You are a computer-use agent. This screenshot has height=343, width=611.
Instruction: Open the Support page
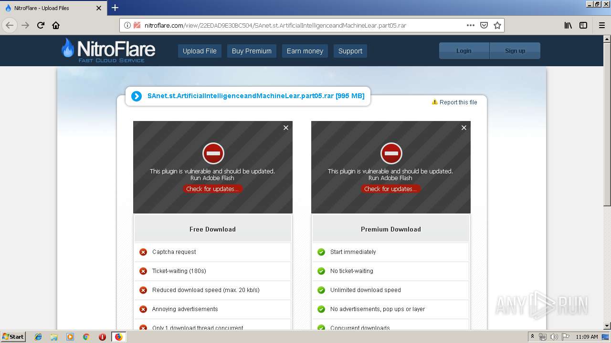tap(350, 51)
